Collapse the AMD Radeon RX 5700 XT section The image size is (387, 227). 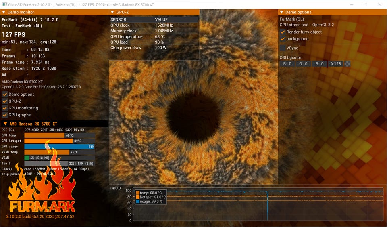5,124
